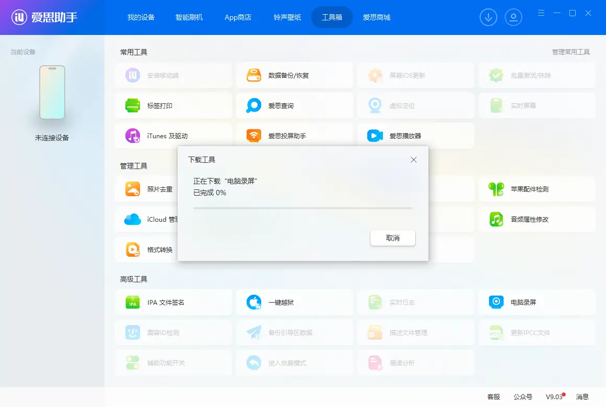The width and height of the screenshot is (606, 407).
Task: Click the 标签打印 printer icon
Action: 133,105
